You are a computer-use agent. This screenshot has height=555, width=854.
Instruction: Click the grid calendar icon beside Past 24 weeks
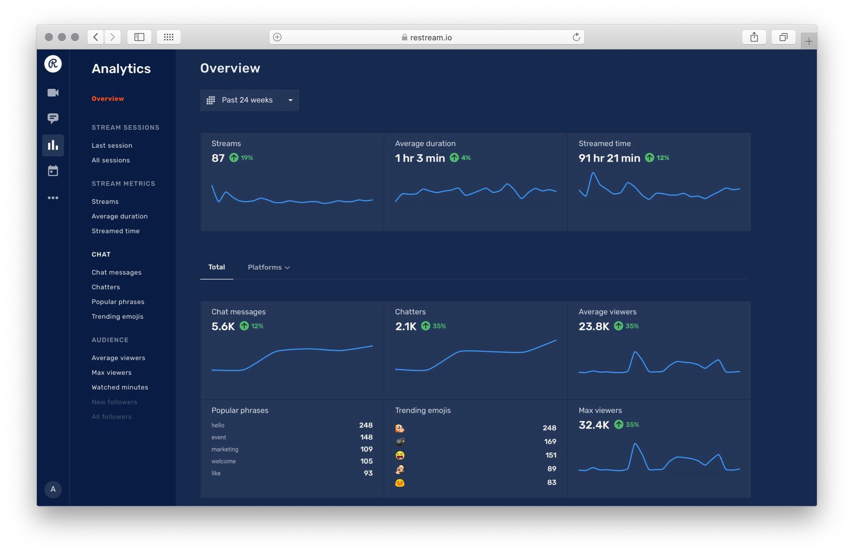point(211,100)
